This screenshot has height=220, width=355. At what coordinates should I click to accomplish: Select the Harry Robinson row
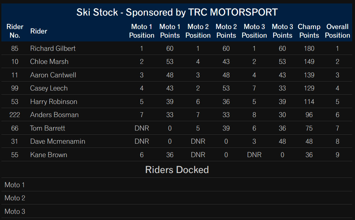pyautogui.click(x=177, y=102)
